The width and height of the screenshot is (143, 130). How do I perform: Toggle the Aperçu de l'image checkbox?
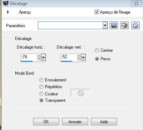pos(97,12)
